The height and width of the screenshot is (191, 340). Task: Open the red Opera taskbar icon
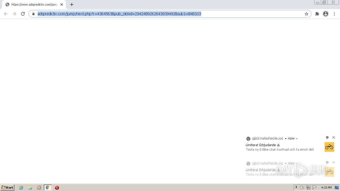[x=57, y=188]
